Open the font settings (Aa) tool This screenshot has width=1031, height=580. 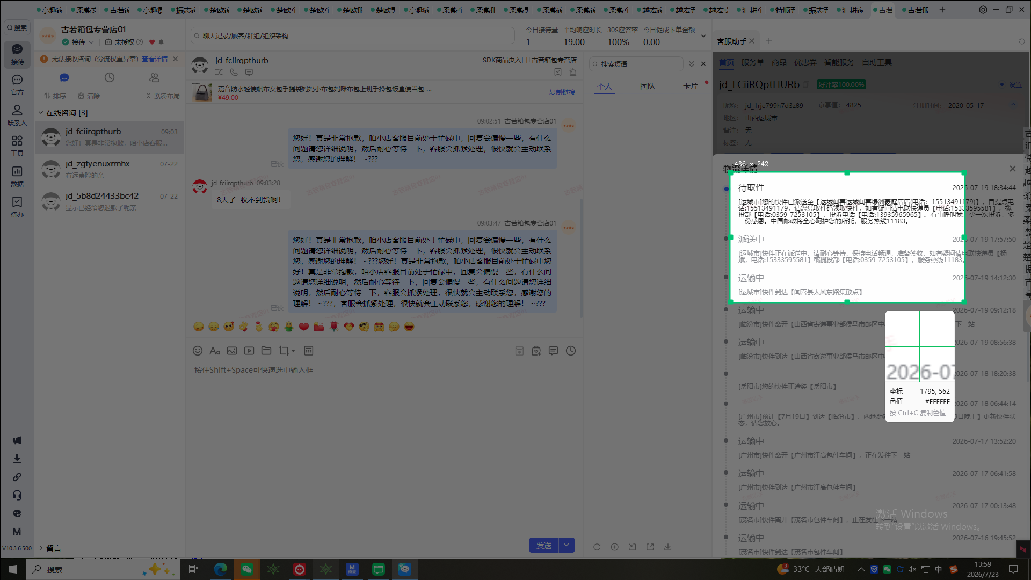click(215, 351)
